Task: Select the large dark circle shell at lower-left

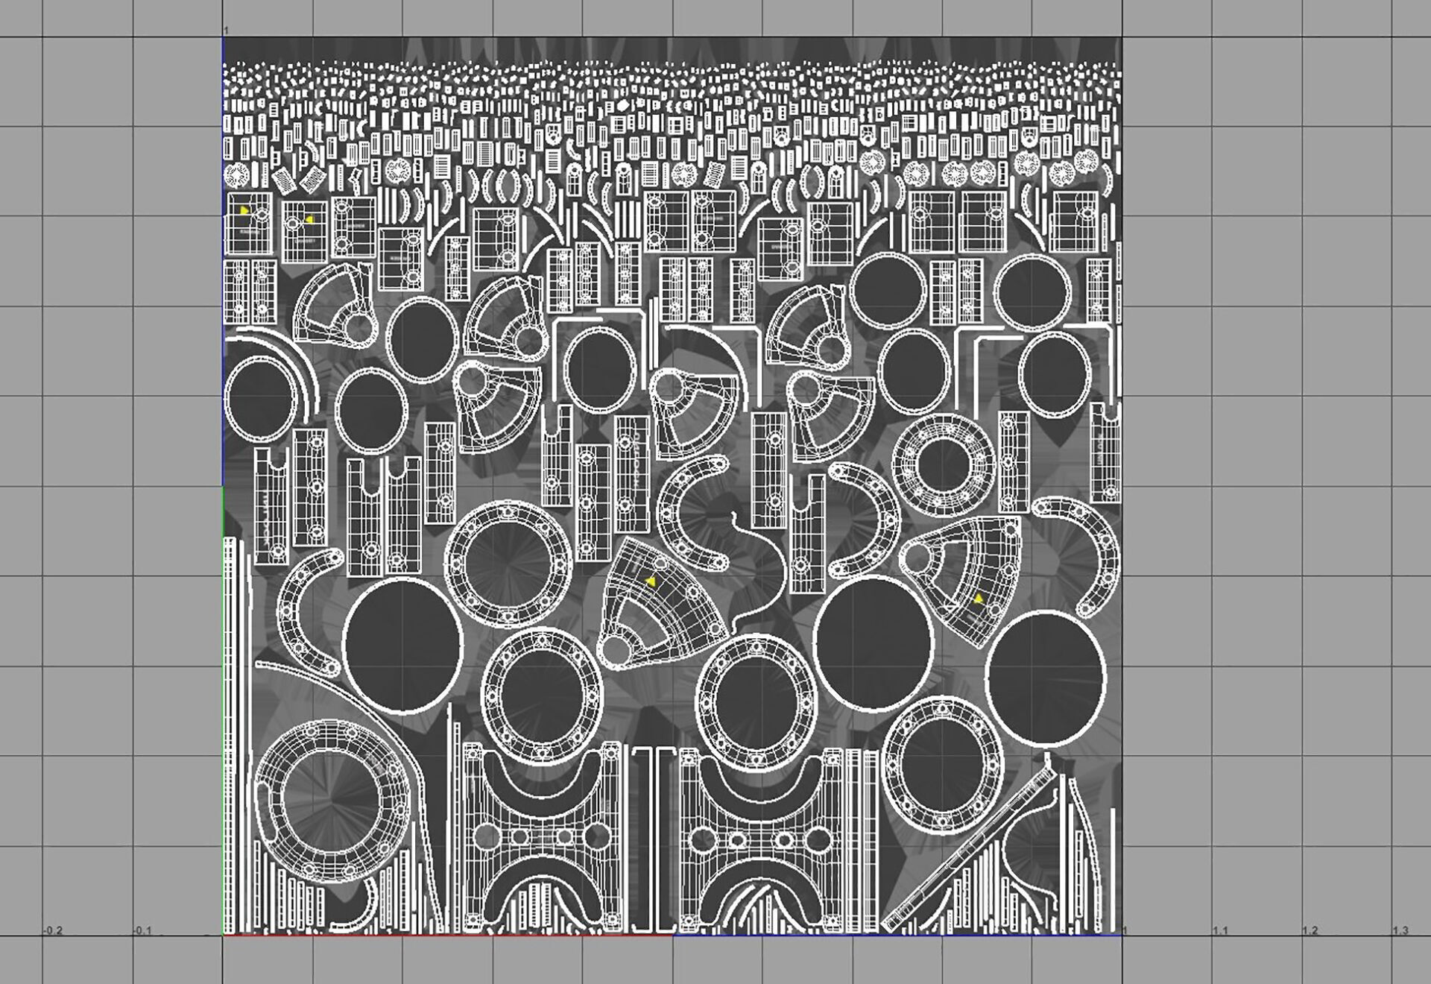Action: click(403, 646)
